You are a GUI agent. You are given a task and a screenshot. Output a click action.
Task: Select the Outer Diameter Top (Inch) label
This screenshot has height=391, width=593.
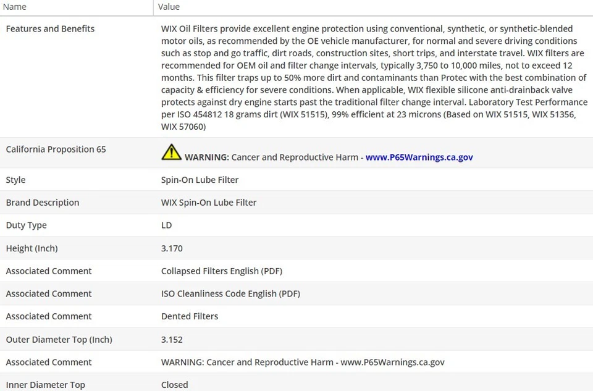coord(59,339)
